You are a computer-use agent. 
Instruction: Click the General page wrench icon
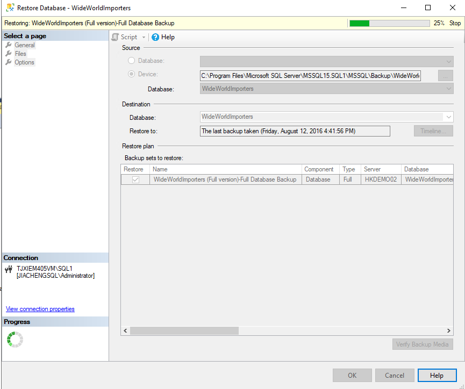[9, 45]
